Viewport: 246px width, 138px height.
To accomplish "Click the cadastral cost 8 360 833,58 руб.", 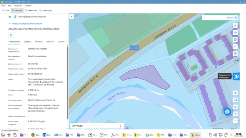I will click(x=37, y=122).
